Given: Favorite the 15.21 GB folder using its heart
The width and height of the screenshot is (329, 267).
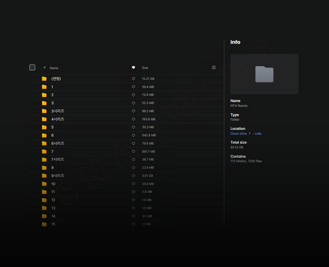Looking at the screenshot, I should pos(133,79).
